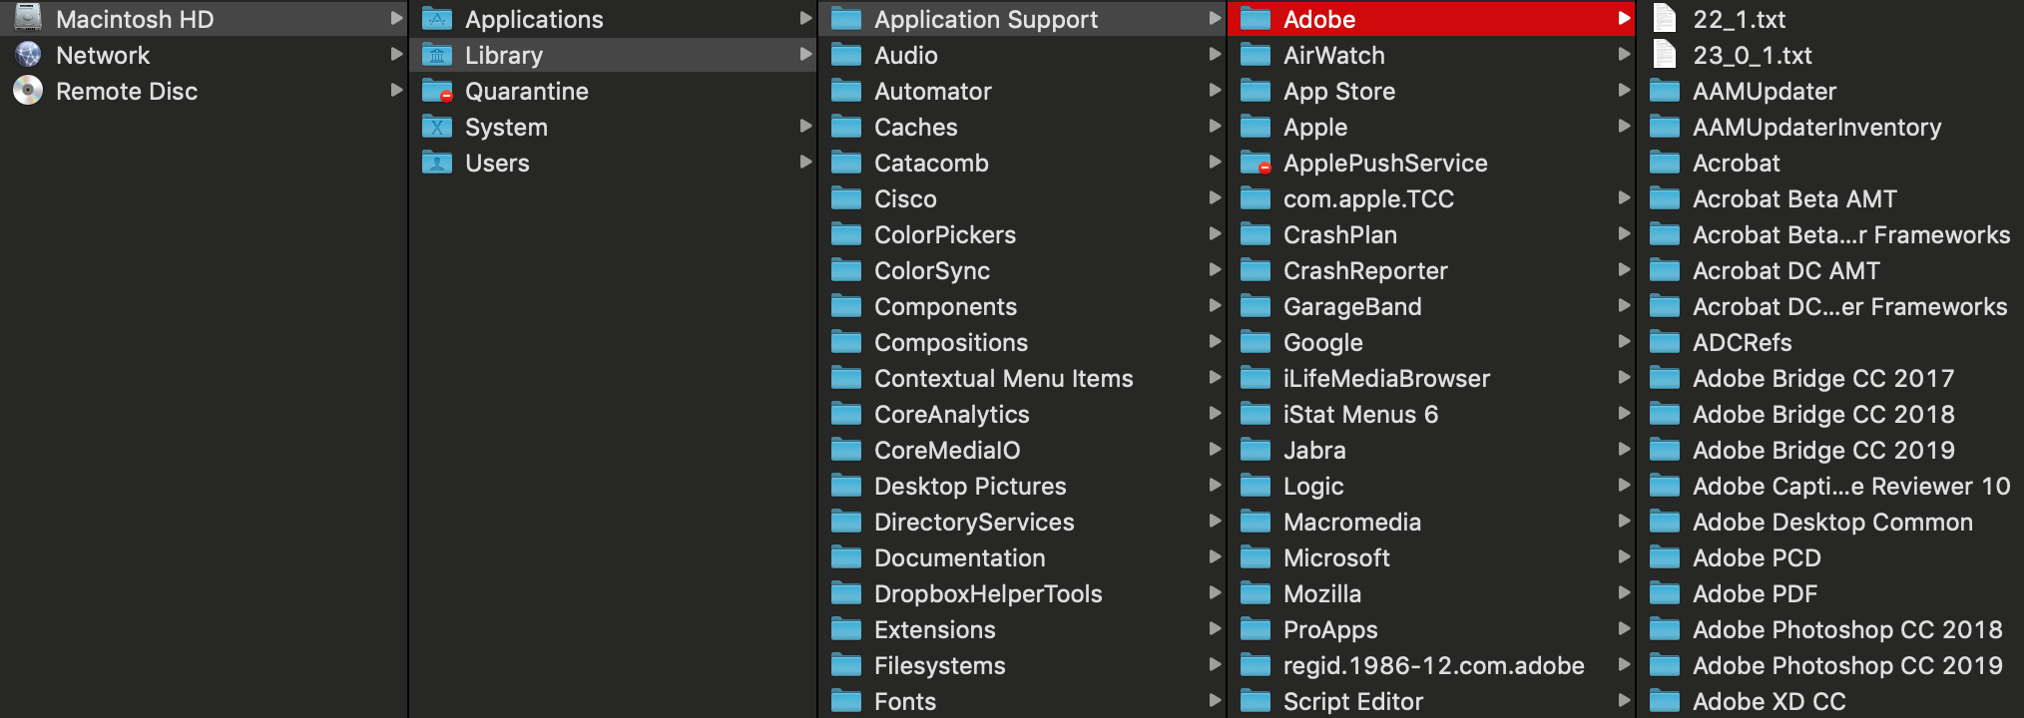The height and width of the screenshot is (718, 2024).
Task: Select the Filesystems folder name
Action: (x=940, y=665)
